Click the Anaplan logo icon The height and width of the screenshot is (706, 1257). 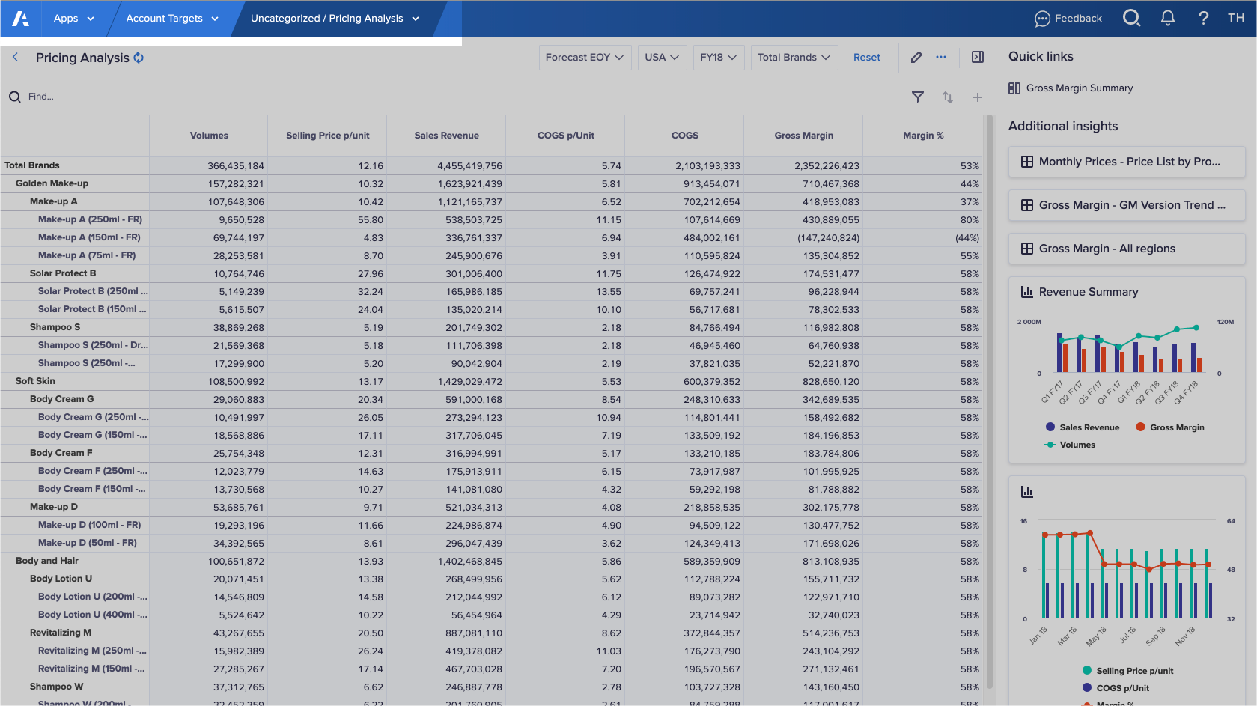(x=21, y=19)
